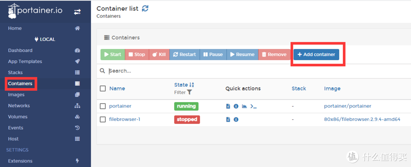Open Events in the sidebar
Screen dimensions: 411x167
pyautogui.click(x=16, y=128)
